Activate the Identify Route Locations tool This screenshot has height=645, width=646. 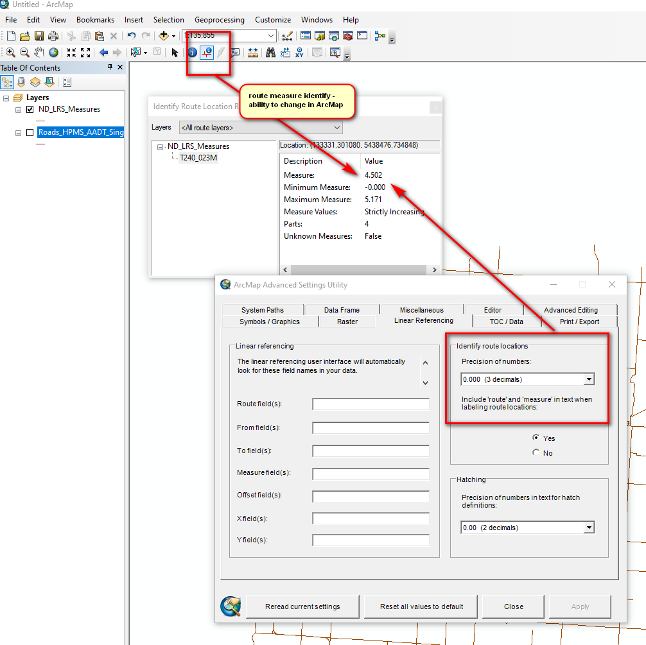pos(206,52)
